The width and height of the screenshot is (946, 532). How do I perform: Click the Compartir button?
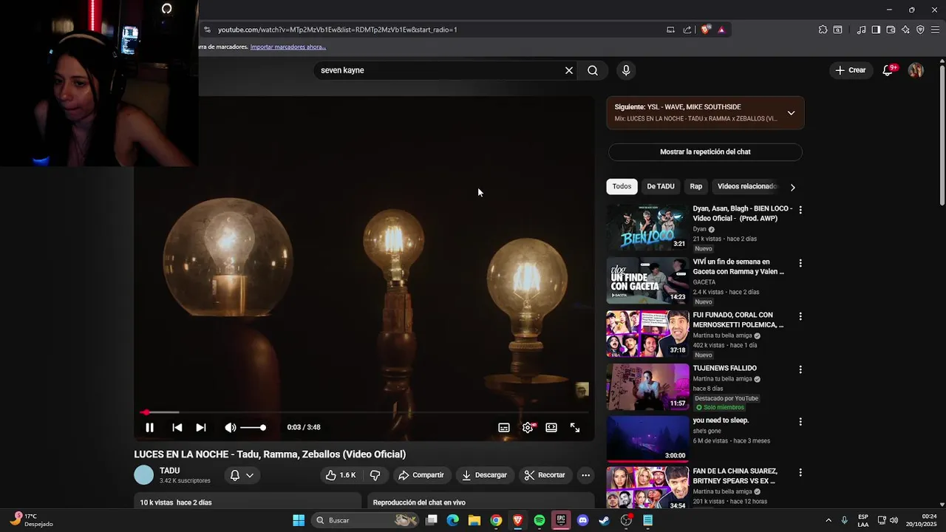click(x=421, y=475)
